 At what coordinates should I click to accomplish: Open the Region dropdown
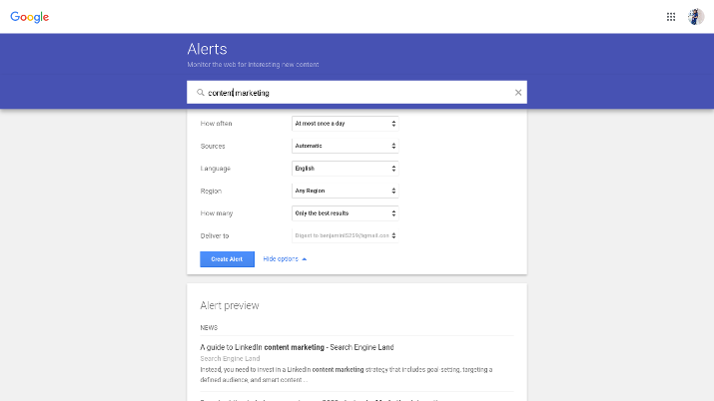[x=346, y=191]
